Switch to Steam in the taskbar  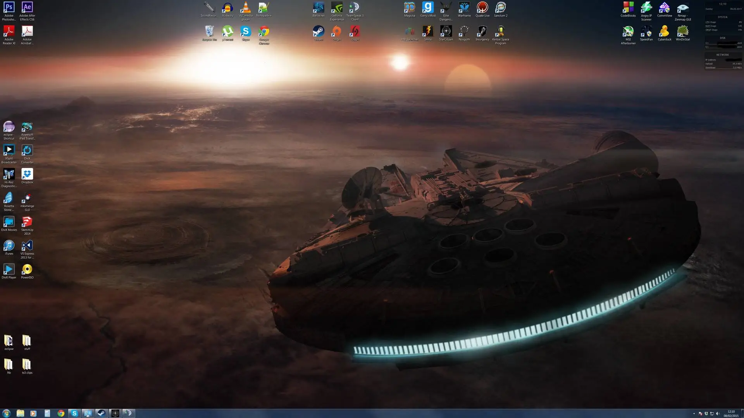[101, 413]
